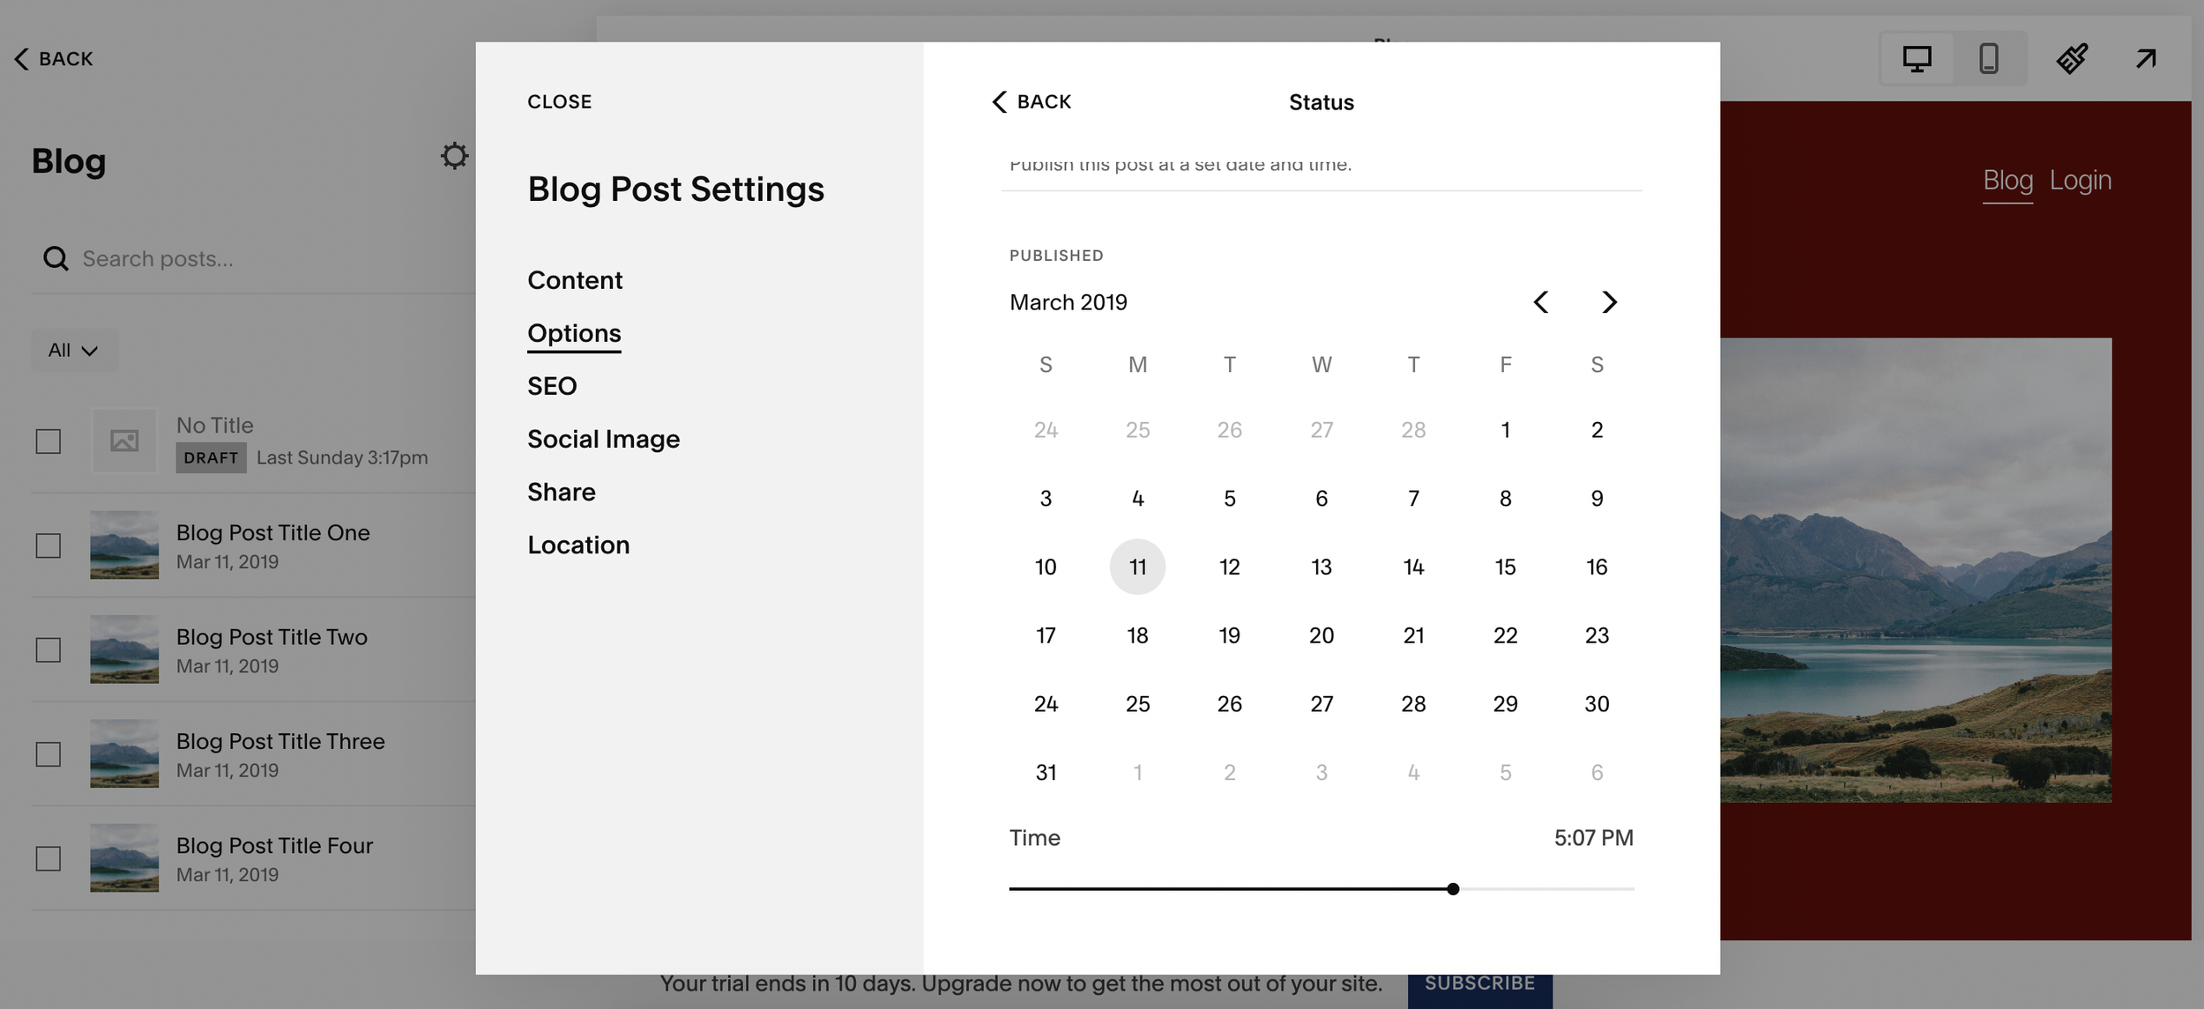The height and width of the screenshot is (1009, 2204).
Task: Open Content settings section
Action: tap(575, 280)
